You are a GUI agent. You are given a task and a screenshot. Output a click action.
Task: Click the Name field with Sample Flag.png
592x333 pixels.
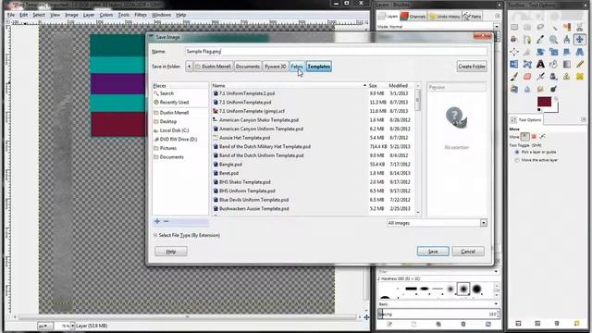(x=336, y=52)
